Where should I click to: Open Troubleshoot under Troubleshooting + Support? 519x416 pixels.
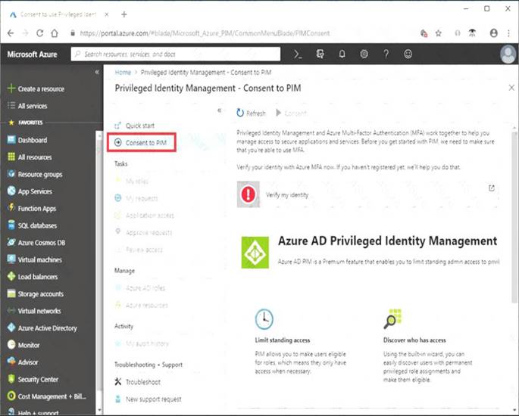pyautogui.click(x=143, y=382)
